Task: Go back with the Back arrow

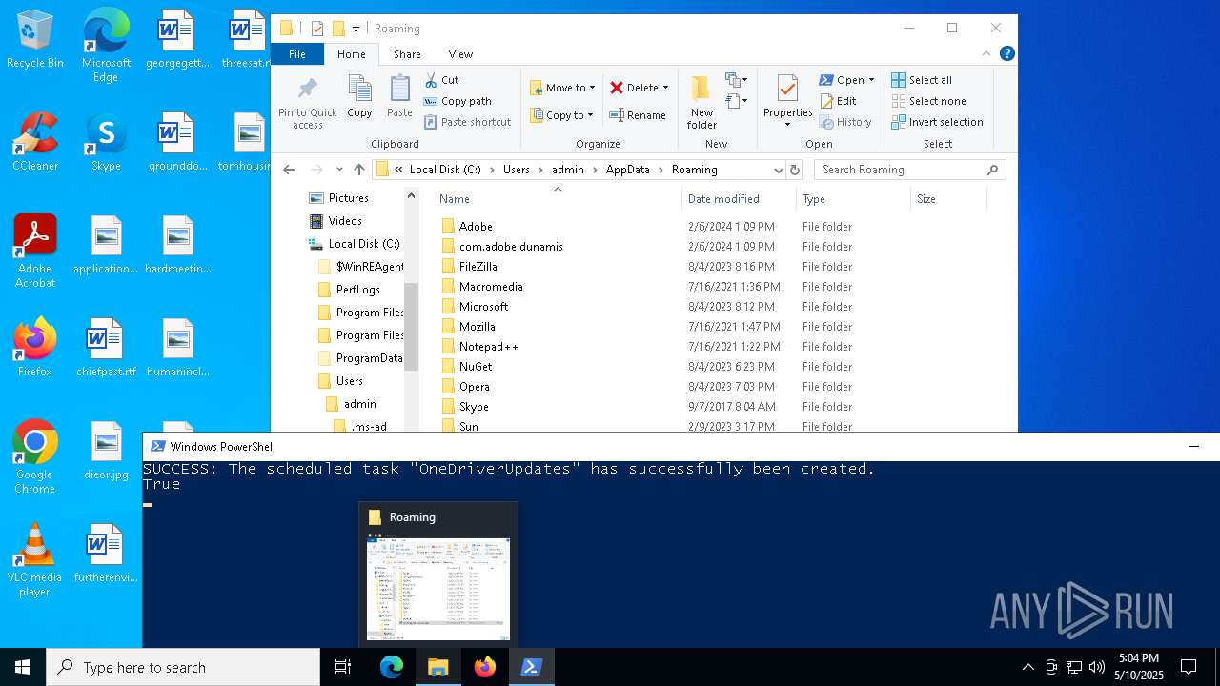Action: click(x=289, y=170)
